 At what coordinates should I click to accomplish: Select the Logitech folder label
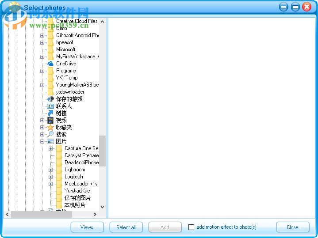click(x=74, y=177)
